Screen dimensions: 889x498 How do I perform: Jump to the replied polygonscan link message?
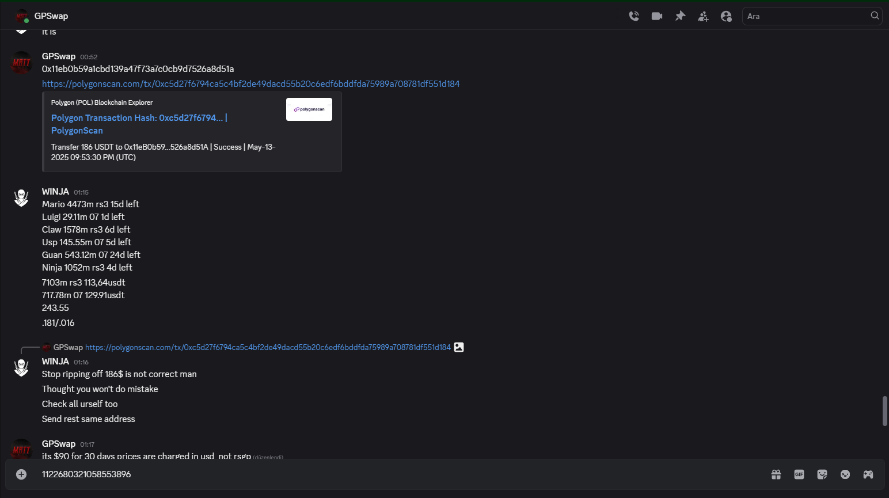pos(268,348)
